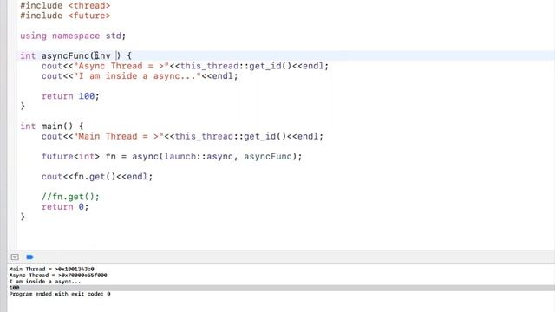Click the "I am inside a async..." string in code

137,76
